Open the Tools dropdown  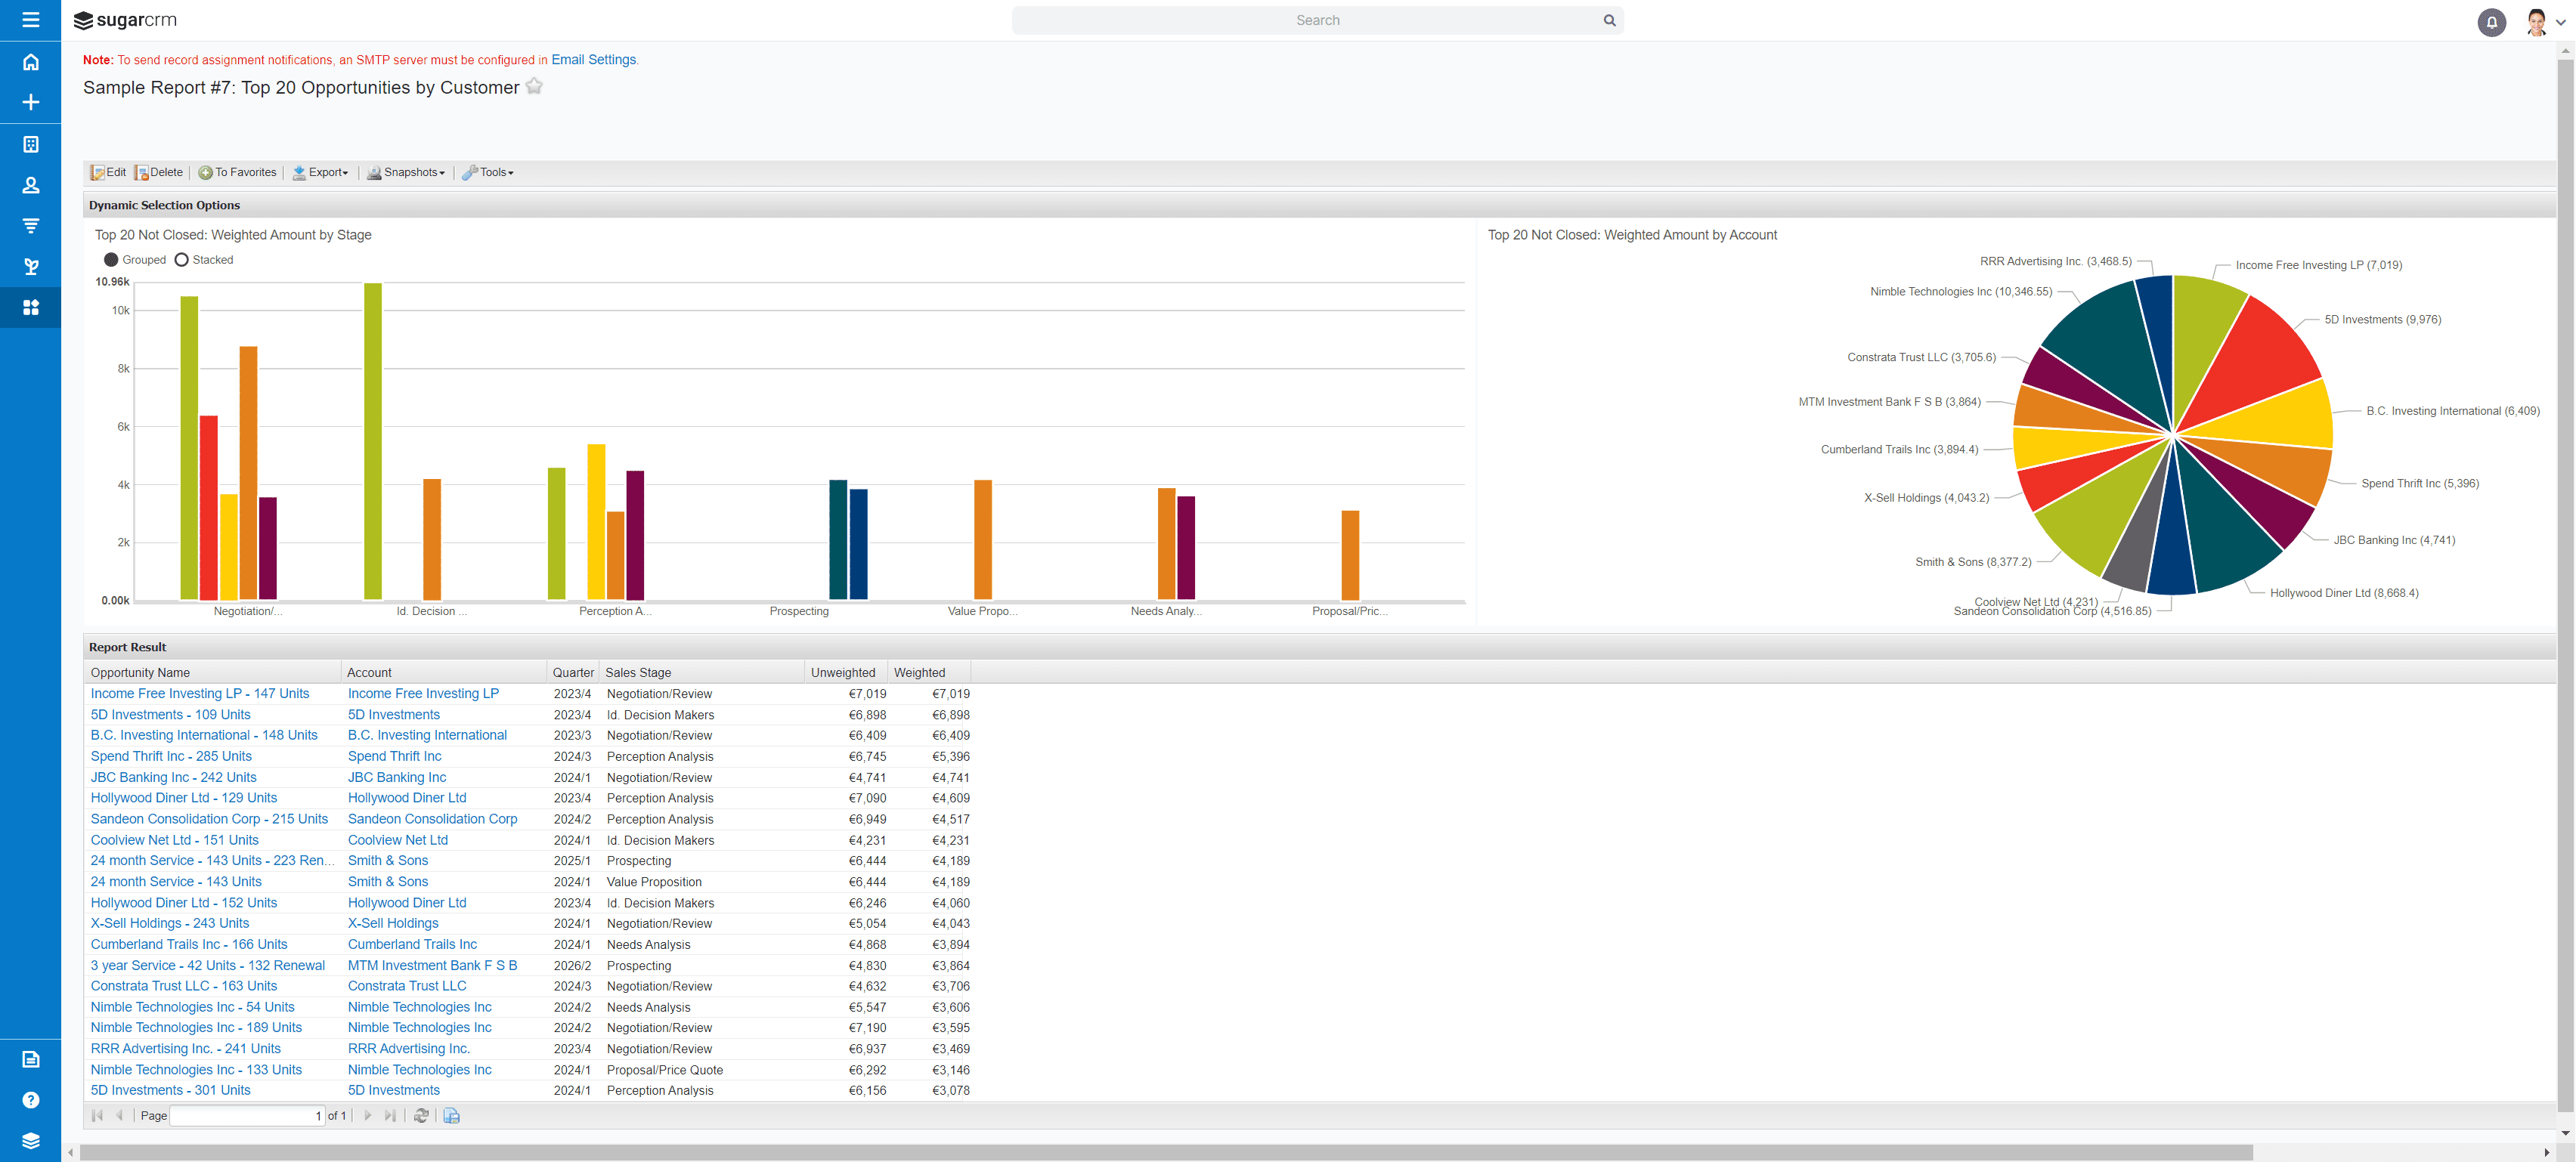487,172
